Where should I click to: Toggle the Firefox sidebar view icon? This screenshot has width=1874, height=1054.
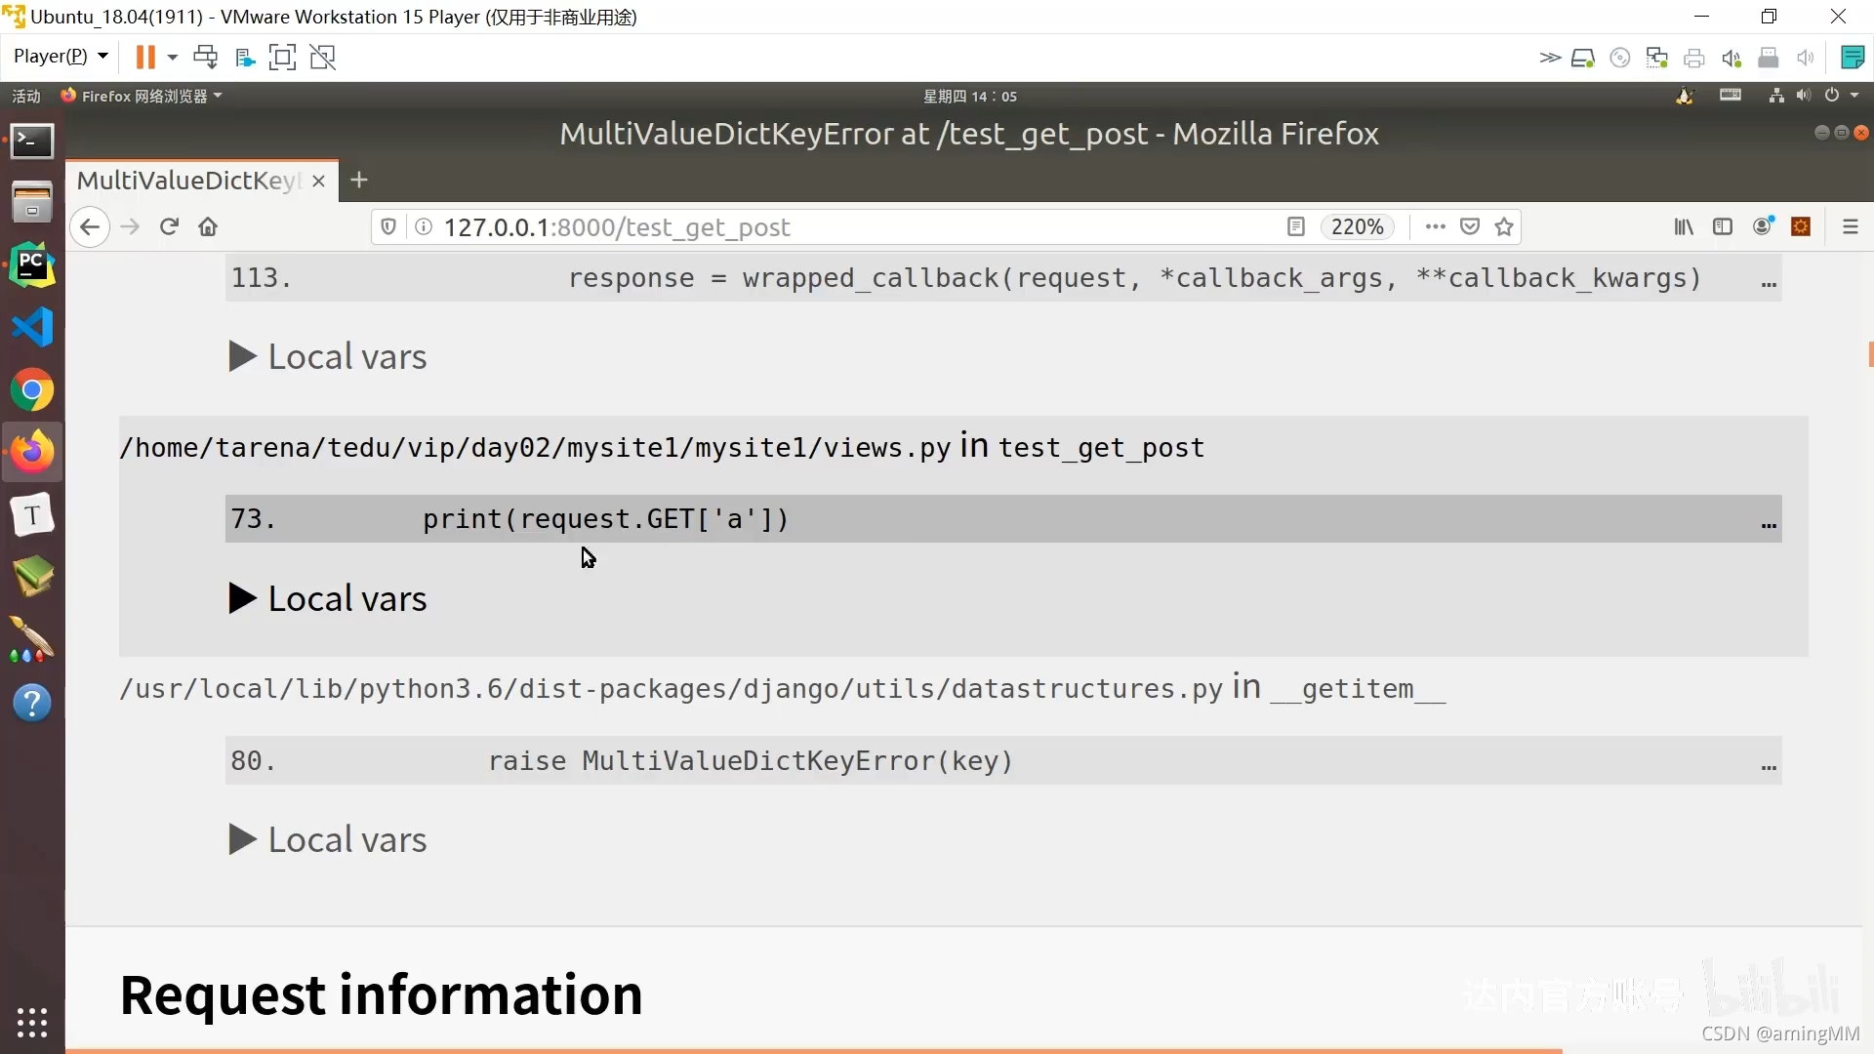pyautogui.click(x=1723, y=226)
